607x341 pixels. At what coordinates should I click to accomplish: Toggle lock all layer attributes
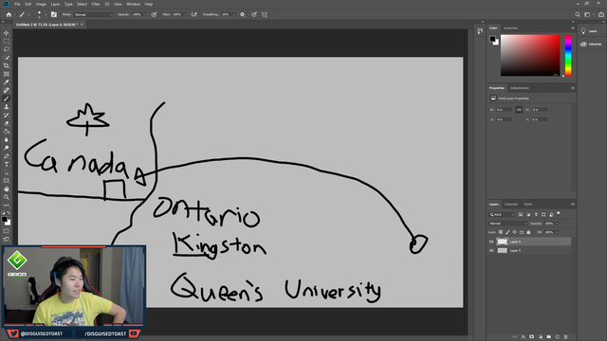528,232
